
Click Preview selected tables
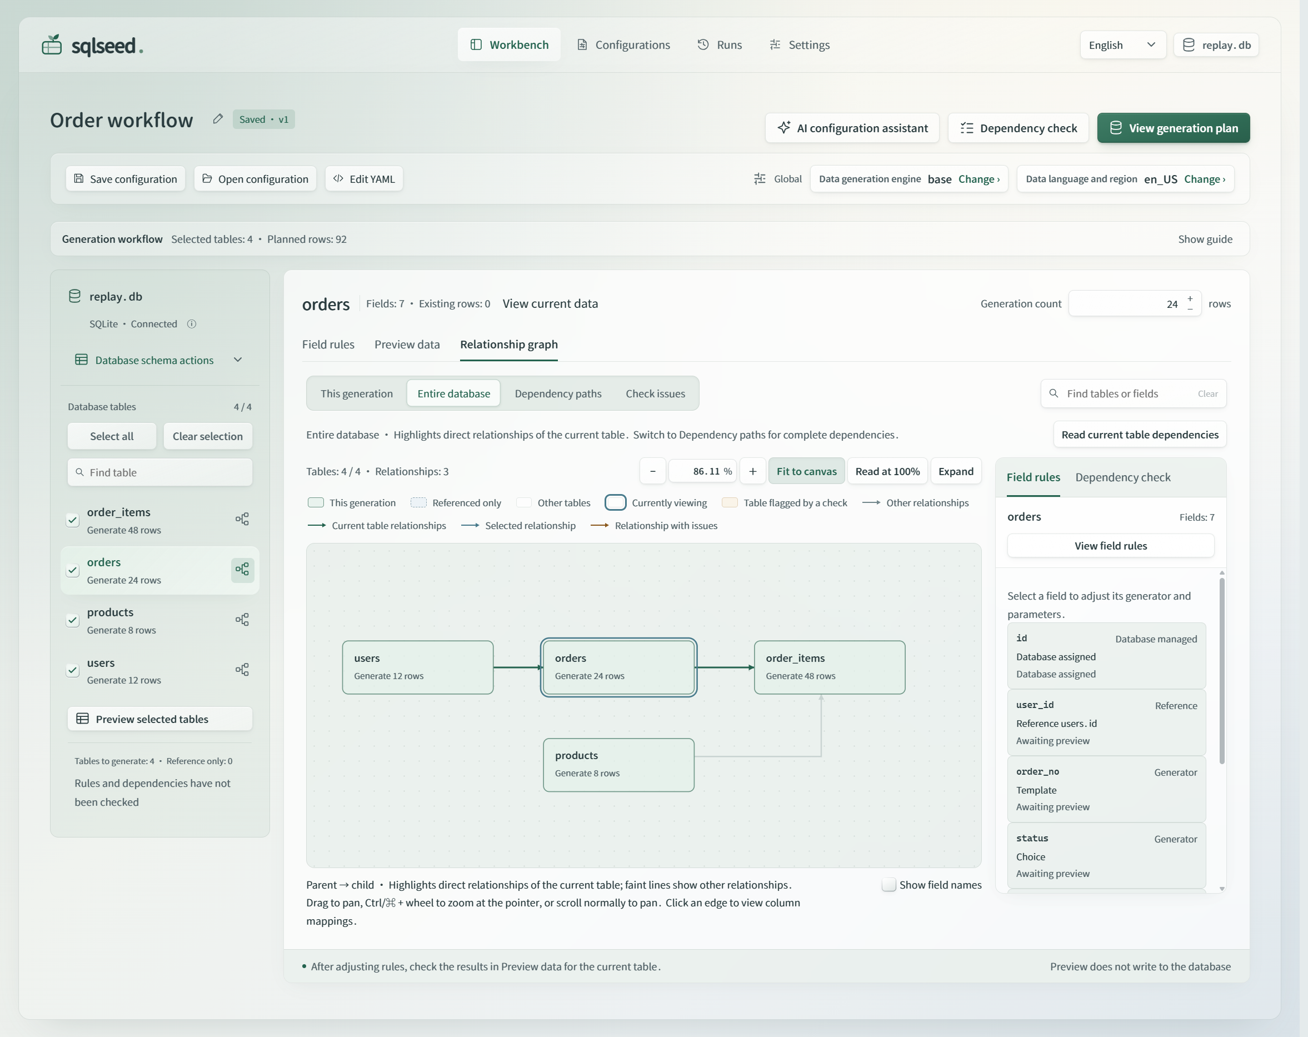tap(159, 719)
